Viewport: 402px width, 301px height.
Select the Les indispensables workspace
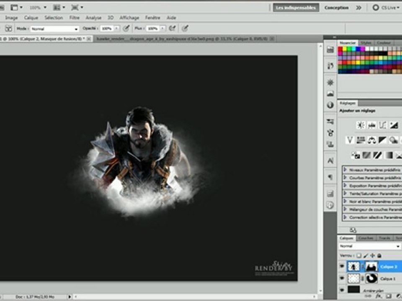tap(296, 8)
